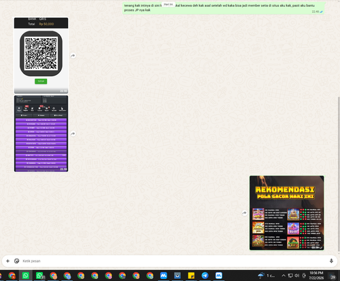Image resolution: width=340 pixels, height=281 pixels.
Task: Open the purple bank list screenshot
Action: click(x=41, y=133)
